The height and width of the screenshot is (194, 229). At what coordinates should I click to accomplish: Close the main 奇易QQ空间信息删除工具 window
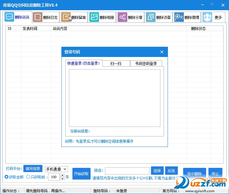tap(223, 5)
